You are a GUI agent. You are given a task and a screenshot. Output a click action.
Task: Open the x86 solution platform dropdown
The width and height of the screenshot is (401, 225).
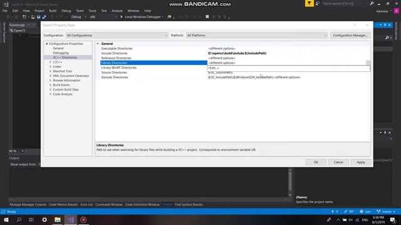(x=103, y=17)
